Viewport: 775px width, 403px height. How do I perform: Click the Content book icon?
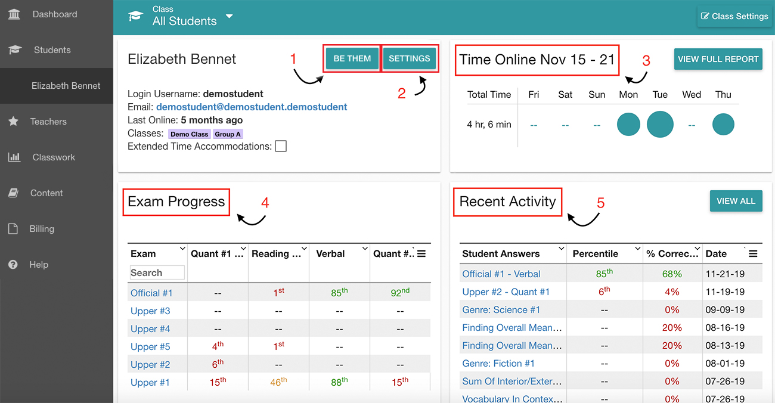(13, 193)
